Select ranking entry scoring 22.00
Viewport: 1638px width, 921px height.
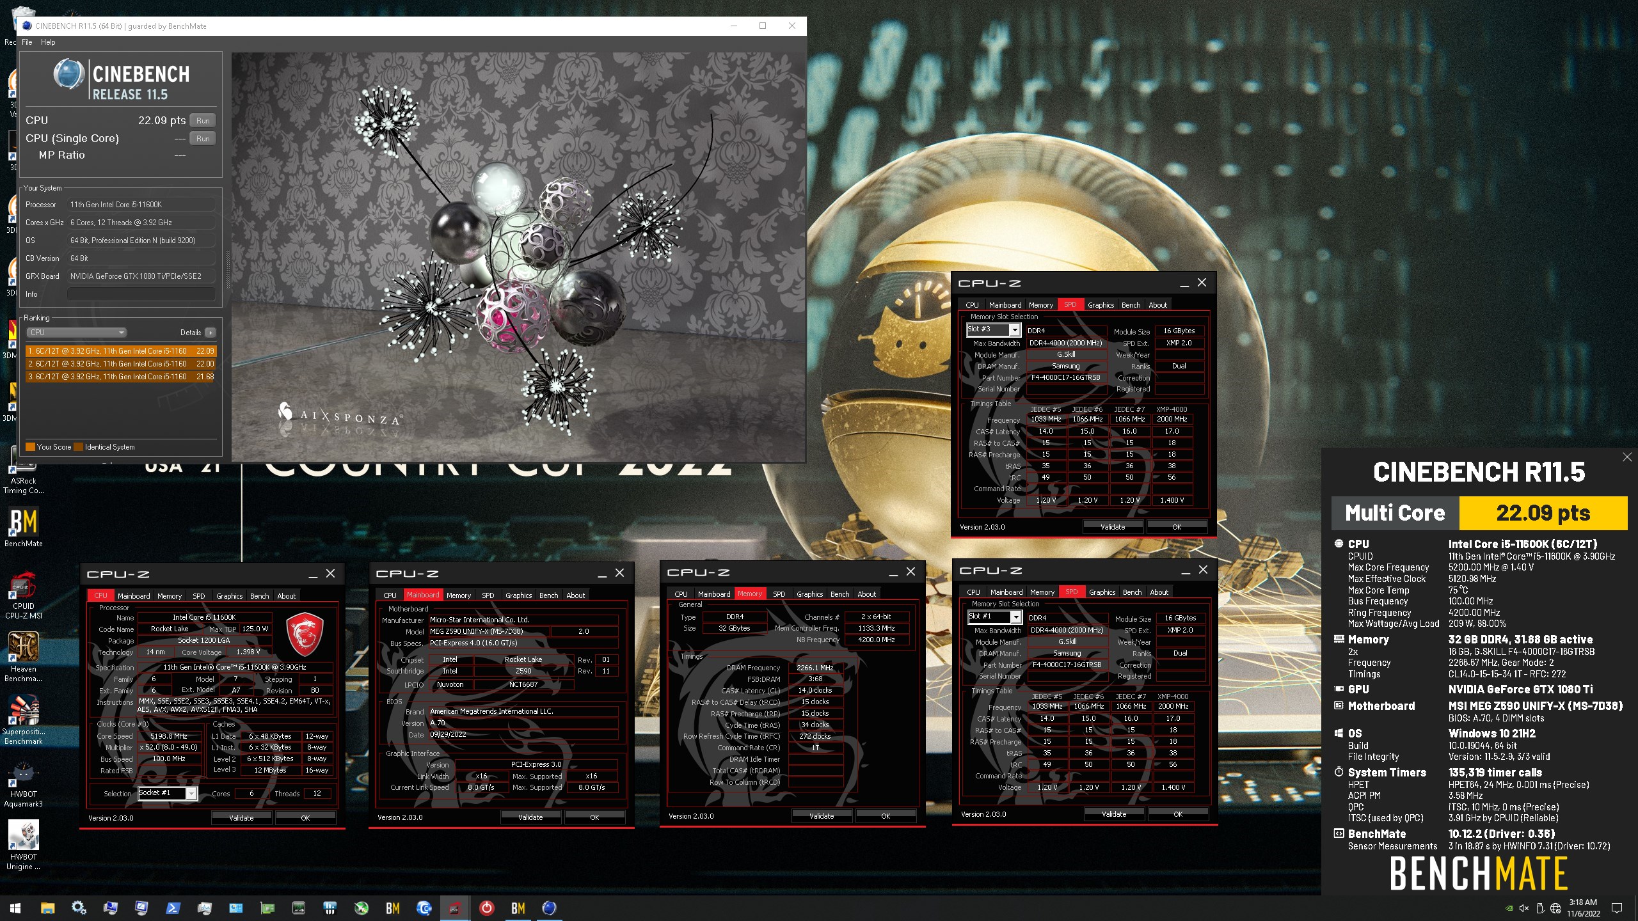(x=121, y=364)
